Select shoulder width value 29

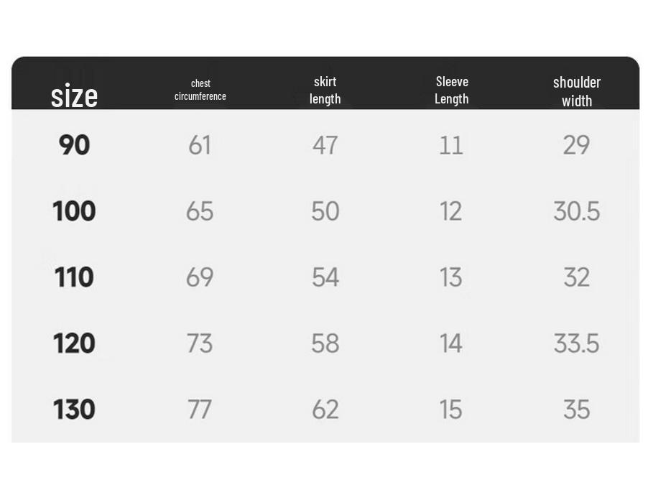[576, 145]
